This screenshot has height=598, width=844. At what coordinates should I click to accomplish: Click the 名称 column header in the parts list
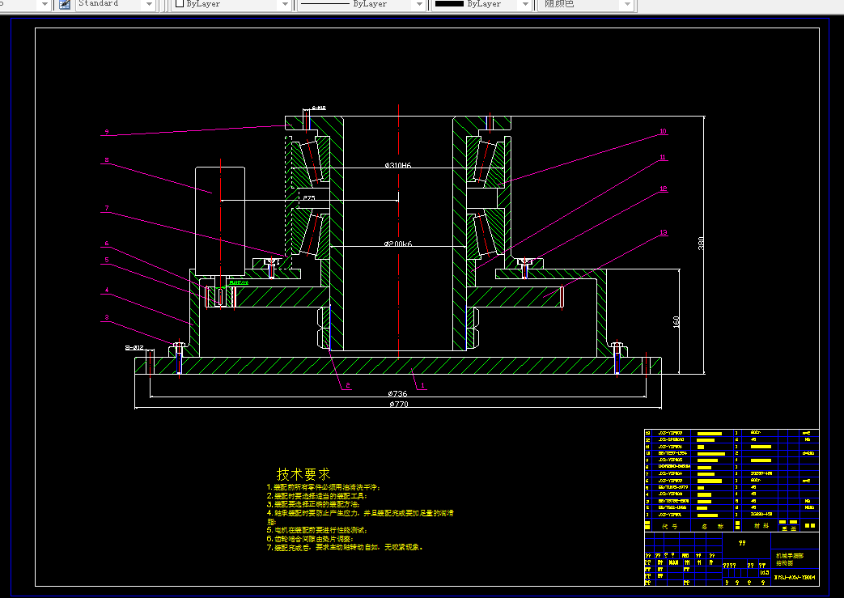[712, 527]
